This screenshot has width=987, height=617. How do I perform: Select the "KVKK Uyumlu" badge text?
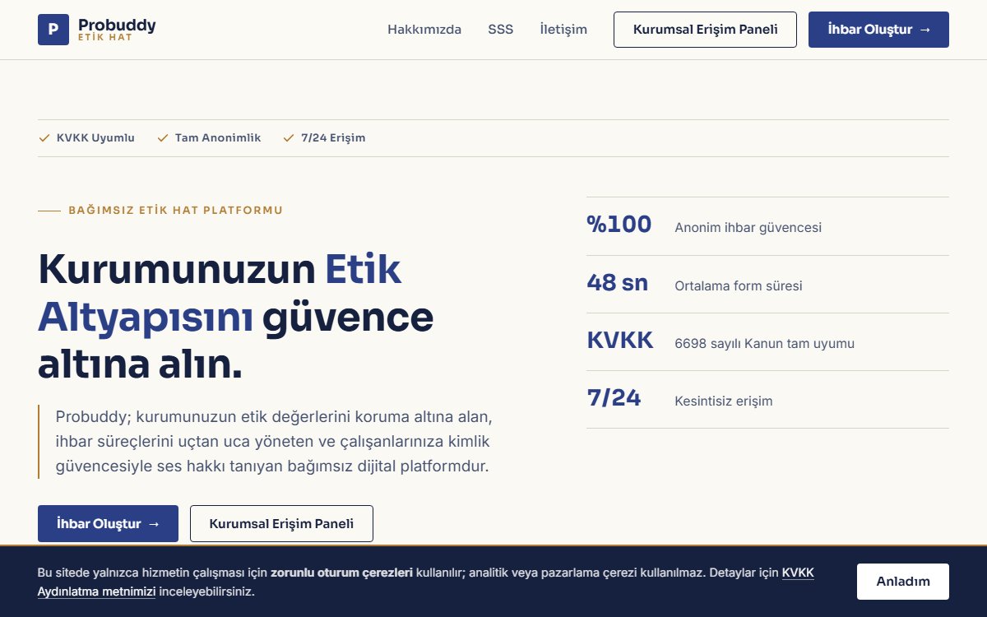click(95, 138)
